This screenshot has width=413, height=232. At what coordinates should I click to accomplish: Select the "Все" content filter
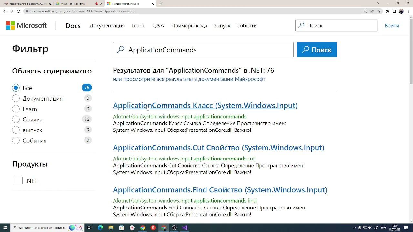tap(16, 88)
